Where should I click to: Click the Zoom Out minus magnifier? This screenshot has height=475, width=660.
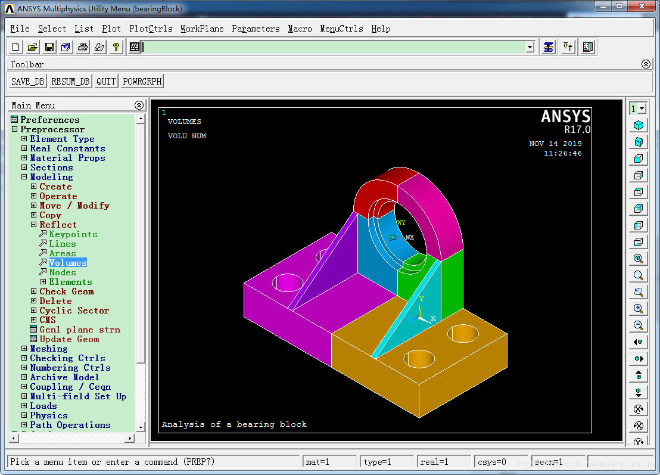click(639, 325)
